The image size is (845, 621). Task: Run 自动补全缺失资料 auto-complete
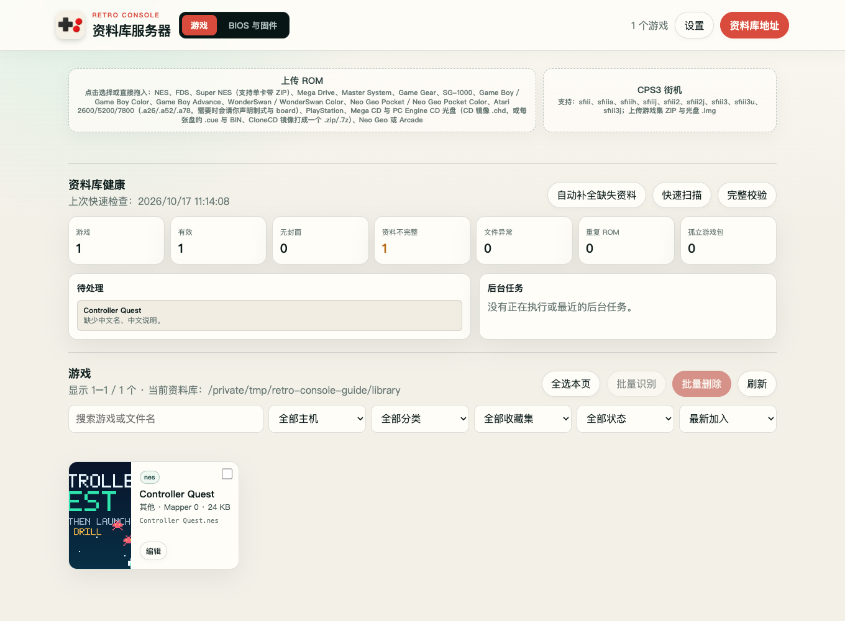point(596,195)
